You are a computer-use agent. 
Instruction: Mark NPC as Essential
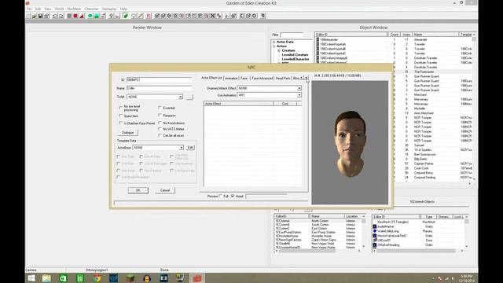[x=160, y=108]
